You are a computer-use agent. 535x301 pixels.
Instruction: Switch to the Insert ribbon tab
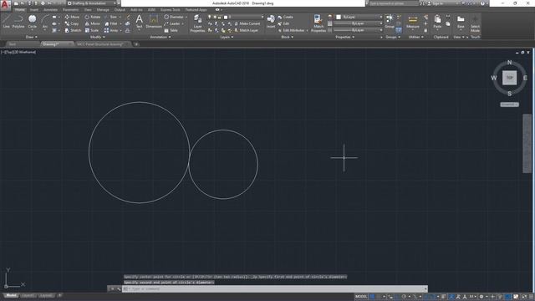tap(34, 10)
